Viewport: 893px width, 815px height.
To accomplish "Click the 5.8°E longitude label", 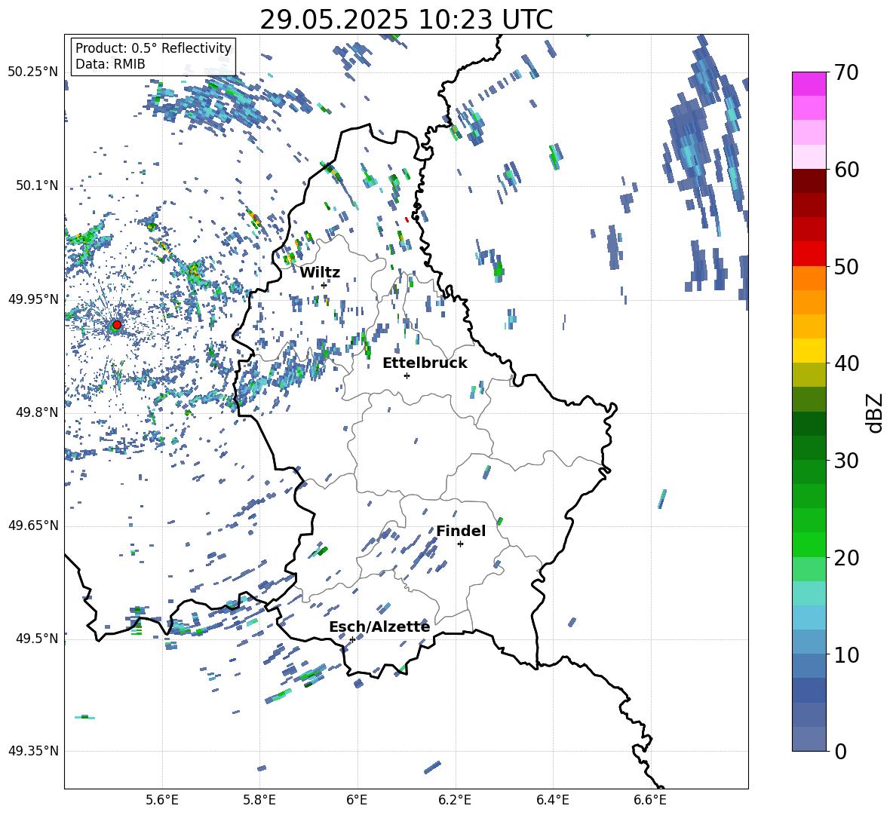I will (x=259, y=800).
